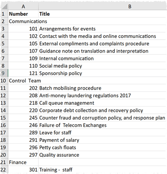Select cell containing 110
167x174 pixels.
coord(23,66)
